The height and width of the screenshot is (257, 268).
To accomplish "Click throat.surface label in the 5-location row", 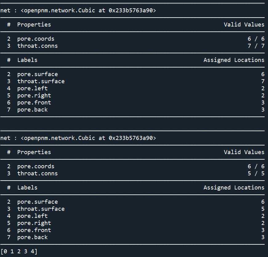I will (41, 209).
